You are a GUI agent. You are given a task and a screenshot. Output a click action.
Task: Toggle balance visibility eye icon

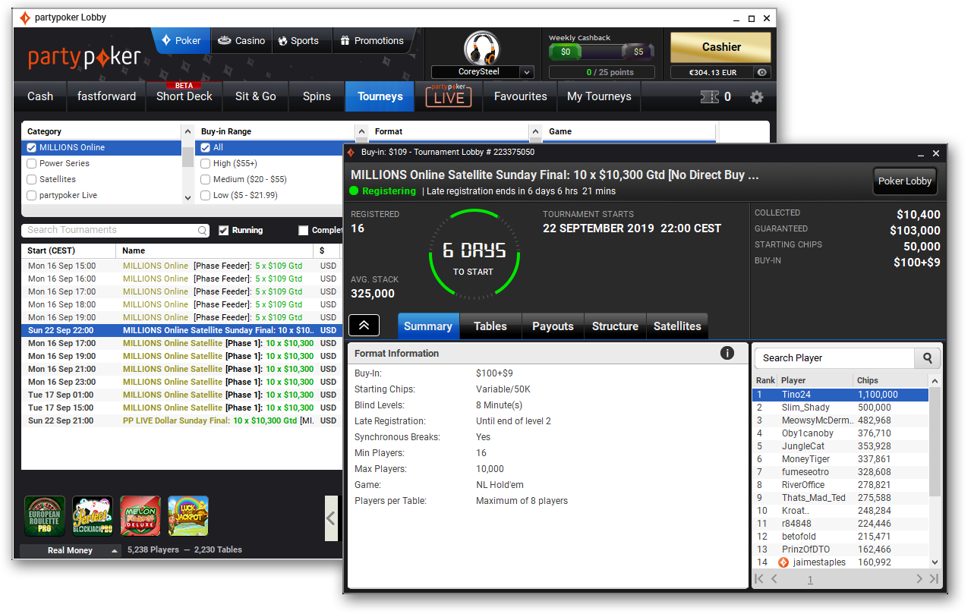pos(762,73)
